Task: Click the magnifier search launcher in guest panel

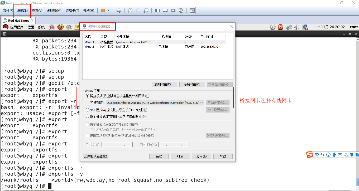Action: [x=52, y=27]
